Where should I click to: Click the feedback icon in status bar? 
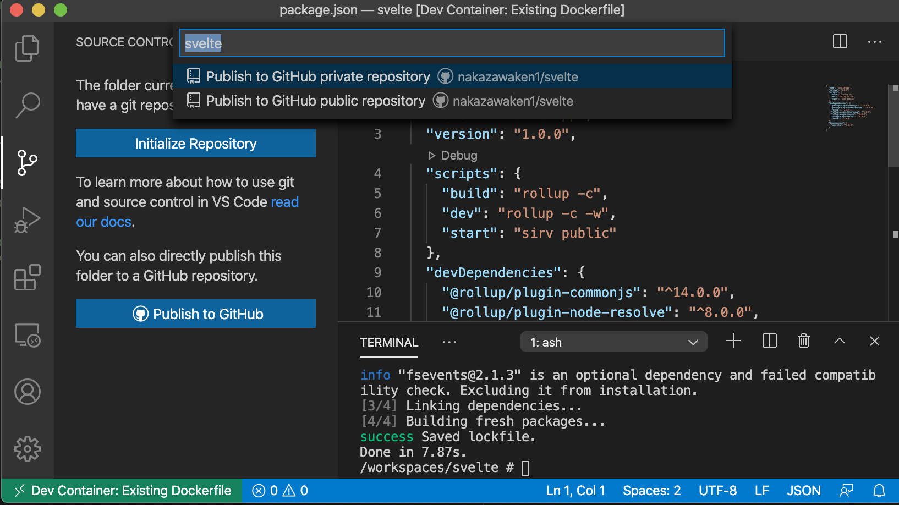click(x=847, y=491)
